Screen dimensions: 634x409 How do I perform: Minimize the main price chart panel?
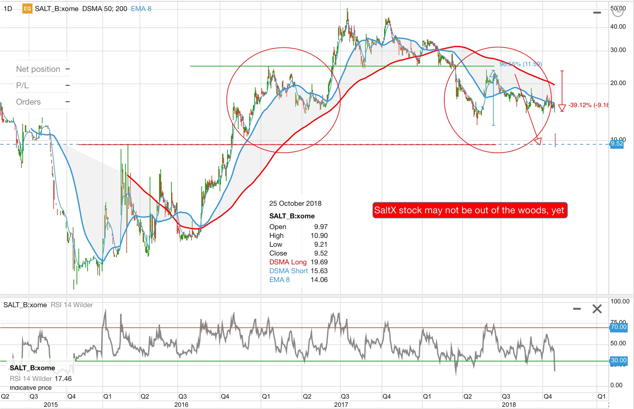(597, 13)
